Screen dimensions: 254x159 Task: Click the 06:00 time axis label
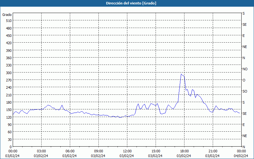pyautogui.click(x=70, y=151)
